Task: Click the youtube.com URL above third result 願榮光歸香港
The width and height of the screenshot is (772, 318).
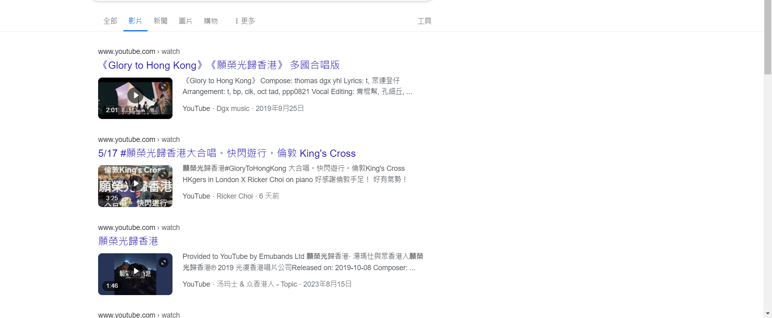Action: pos(139,228)
